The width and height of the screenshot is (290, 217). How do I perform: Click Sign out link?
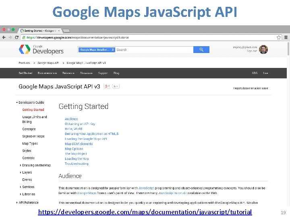click(x=252, y=51)
